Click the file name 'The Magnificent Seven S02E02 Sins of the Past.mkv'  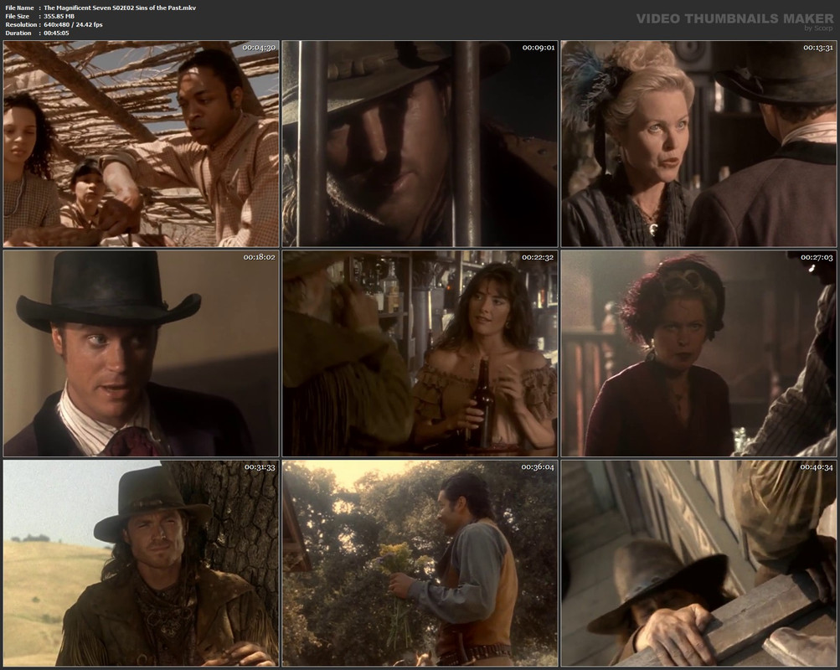[x=120, y=8]
